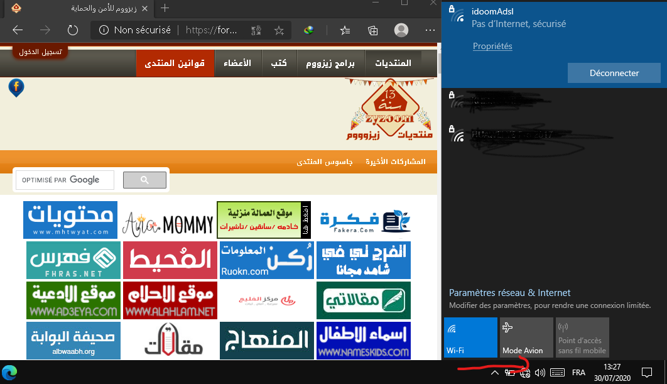Open the Propriétés link for idoomAdsl
This screenshot has height=384, width=667.
point(492,46)
